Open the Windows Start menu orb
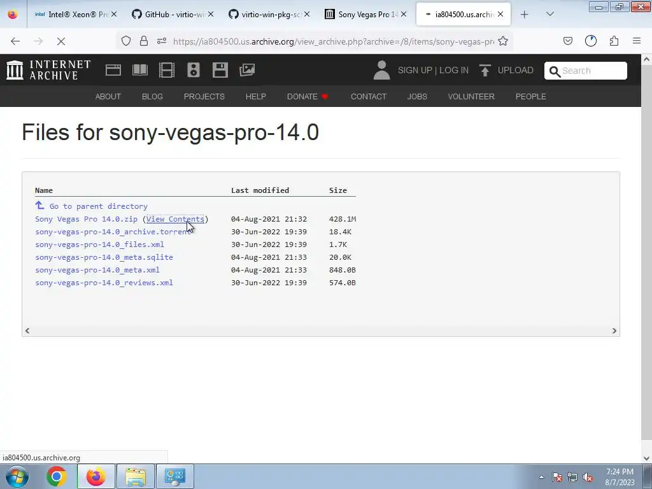Screen dimensions: 652x489 (17, 476)
